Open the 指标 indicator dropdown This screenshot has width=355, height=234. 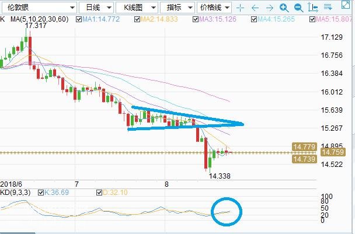[x=178, y=8]
